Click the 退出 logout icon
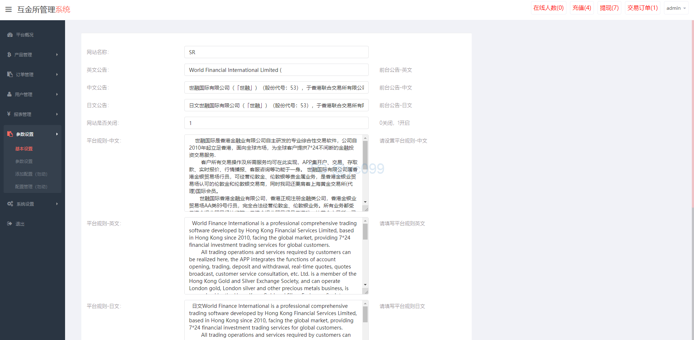Viewport: 694px width, 340px height. pos(10,224)
